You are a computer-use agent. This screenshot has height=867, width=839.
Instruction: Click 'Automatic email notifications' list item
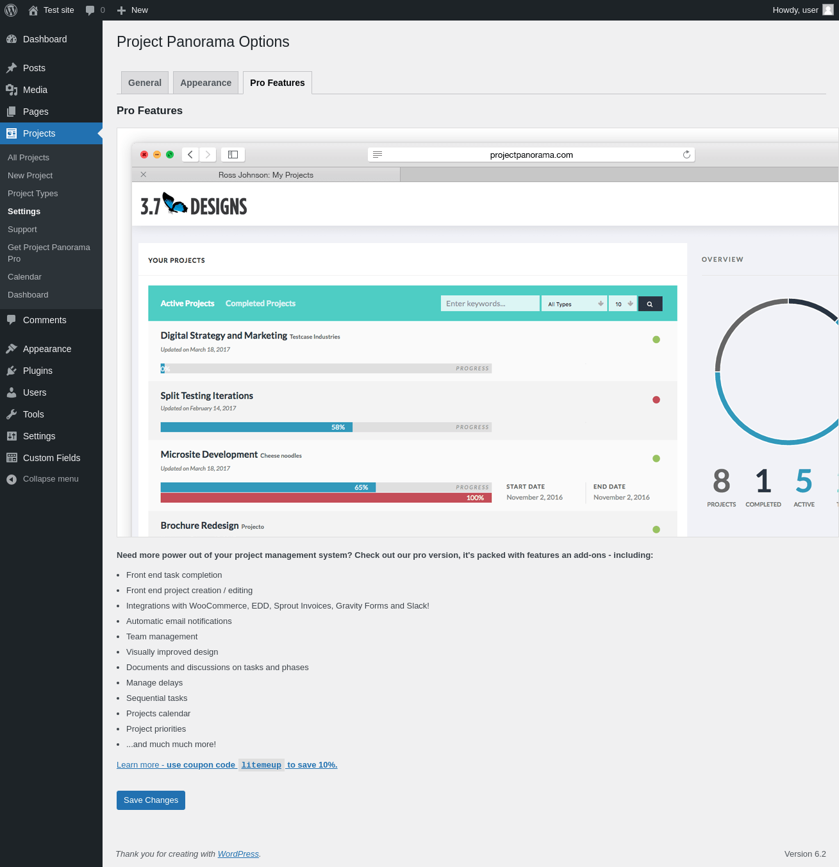click(179, 621)
